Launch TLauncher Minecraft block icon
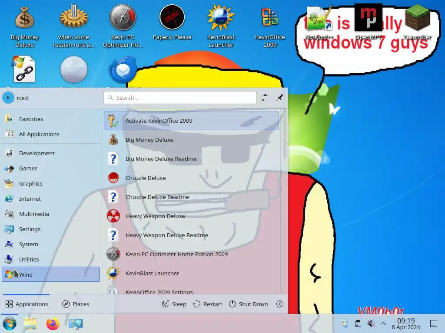This screenshot has height=333, width=445. pos(417,23)
